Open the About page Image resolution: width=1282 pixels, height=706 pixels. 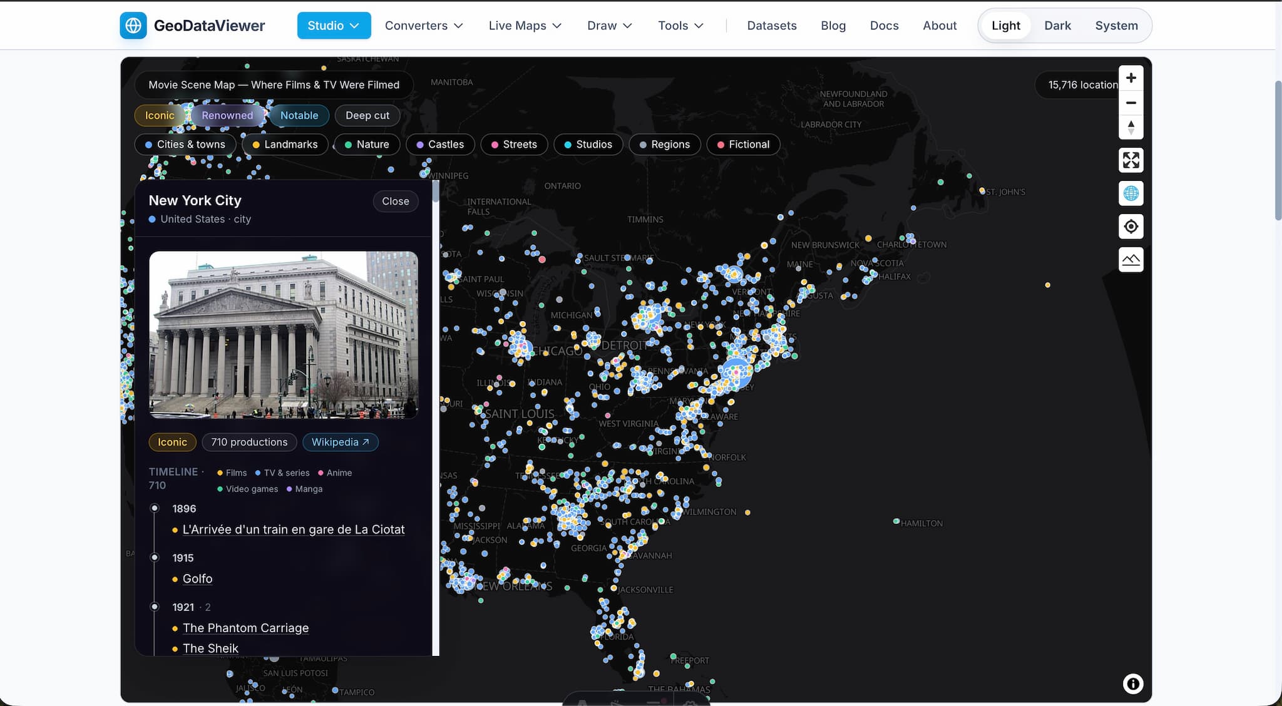[940, 26]
